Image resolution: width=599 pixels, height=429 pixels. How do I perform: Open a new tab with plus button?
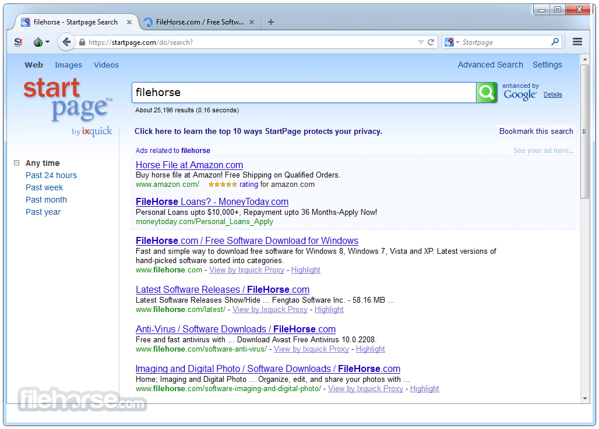coord(271,22)
